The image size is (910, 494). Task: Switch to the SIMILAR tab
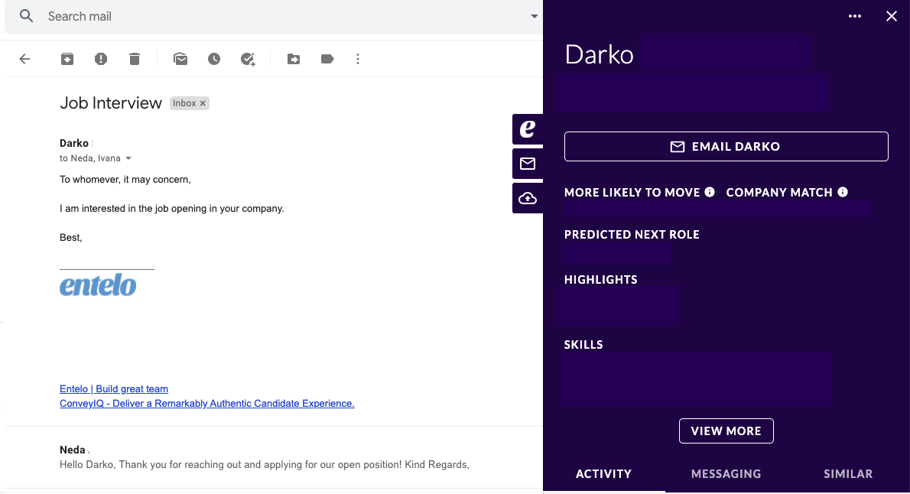[848, 473]
